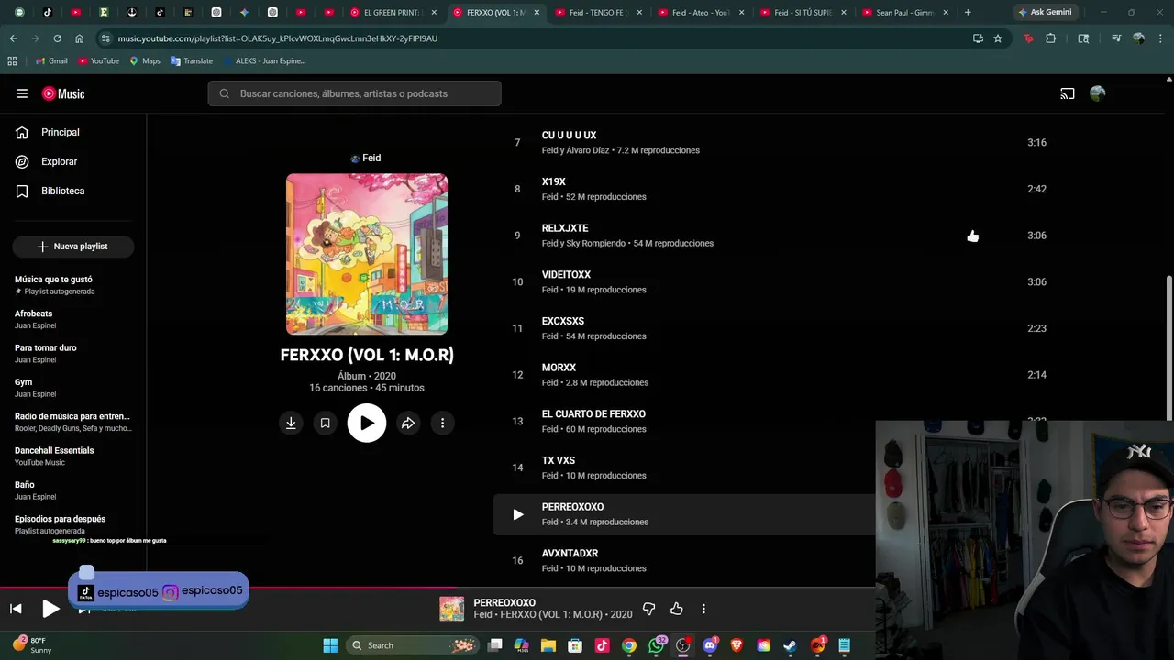
Task: Click the Feid artist link above the album cover
Action: point(371,158)
